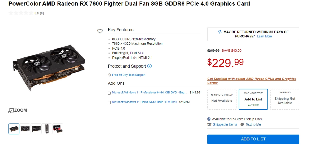
Task: Select the Map Your Trip option
Action: (253, 99)
